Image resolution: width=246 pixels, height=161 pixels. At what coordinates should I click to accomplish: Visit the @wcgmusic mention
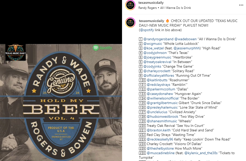[153, 44]
